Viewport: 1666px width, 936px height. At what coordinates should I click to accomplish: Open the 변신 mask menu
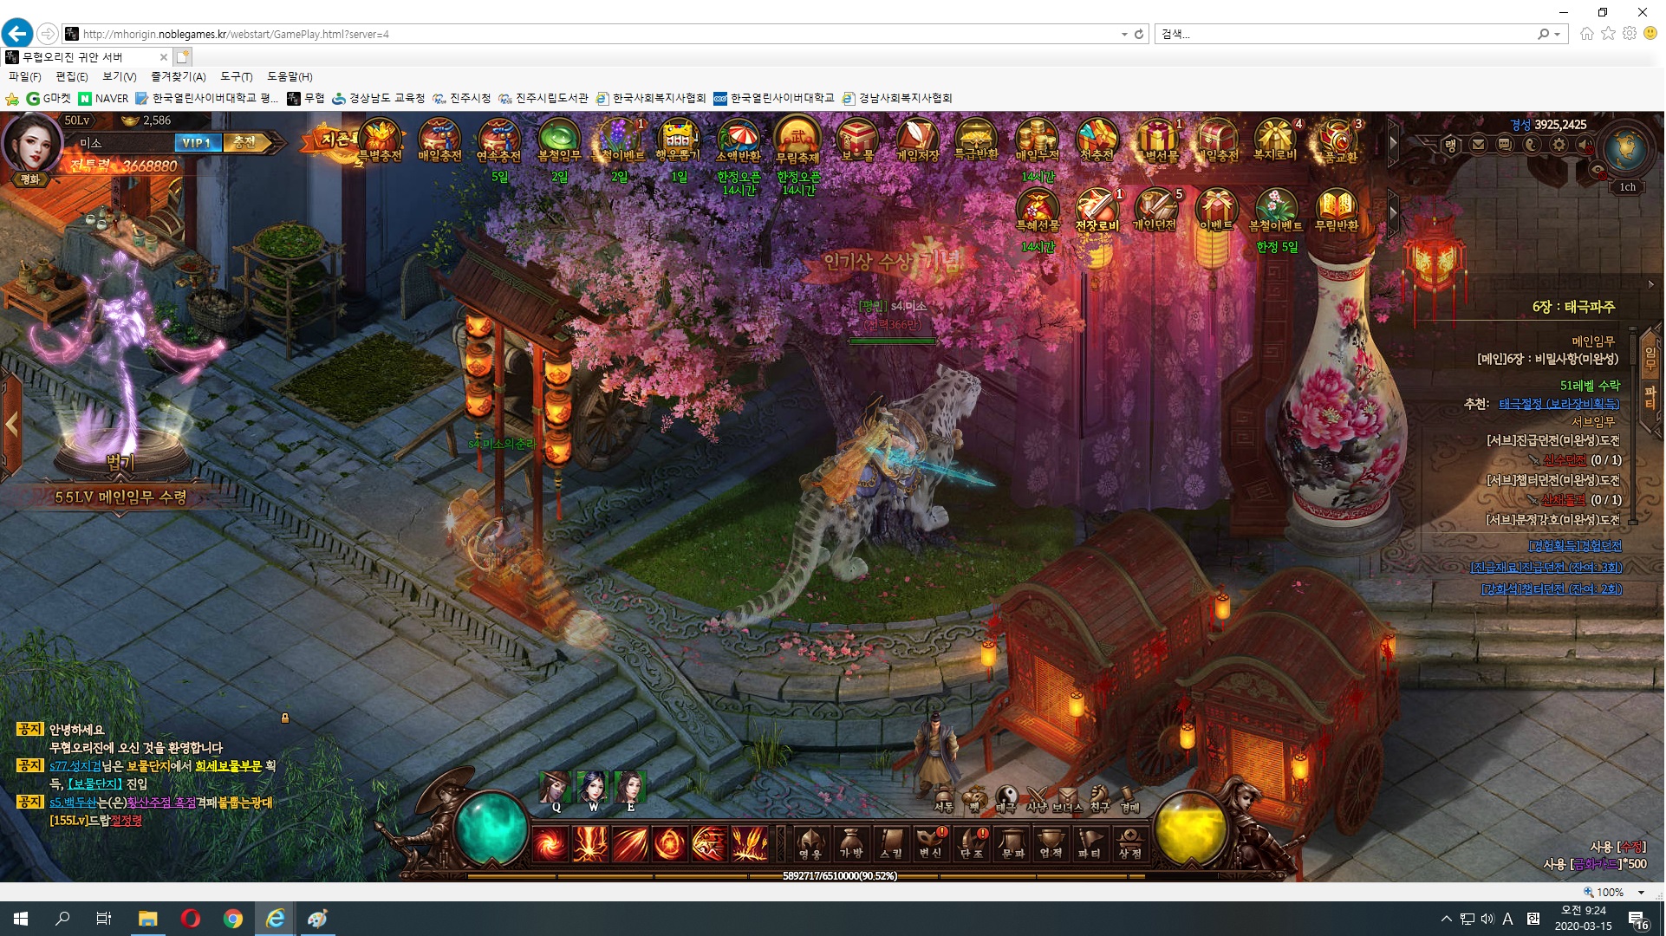[931, 843]
